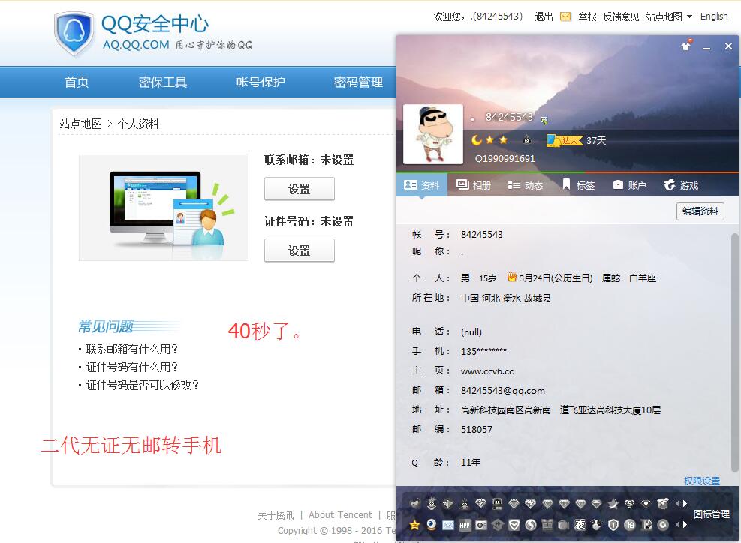
Task: Click the shield with checkmark icon in profile window
Action: coord(514,524)
